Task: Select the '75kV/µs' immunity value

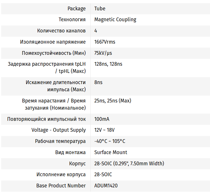Action: point(103,53)
